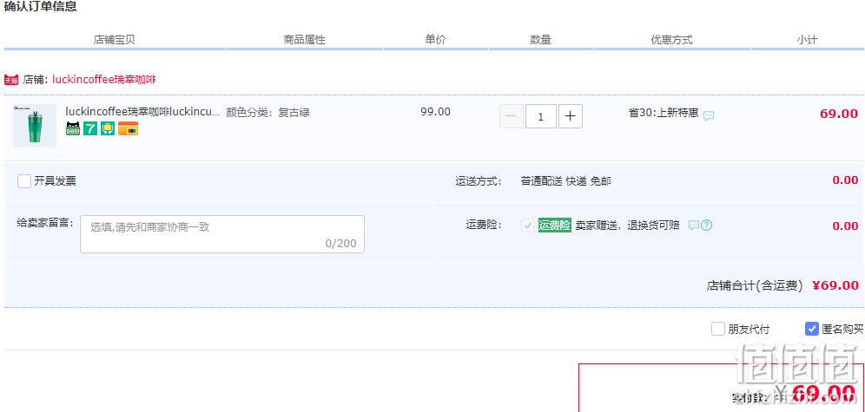
Task: Click the message-to-seller text box
Action: tap(222, 234)
